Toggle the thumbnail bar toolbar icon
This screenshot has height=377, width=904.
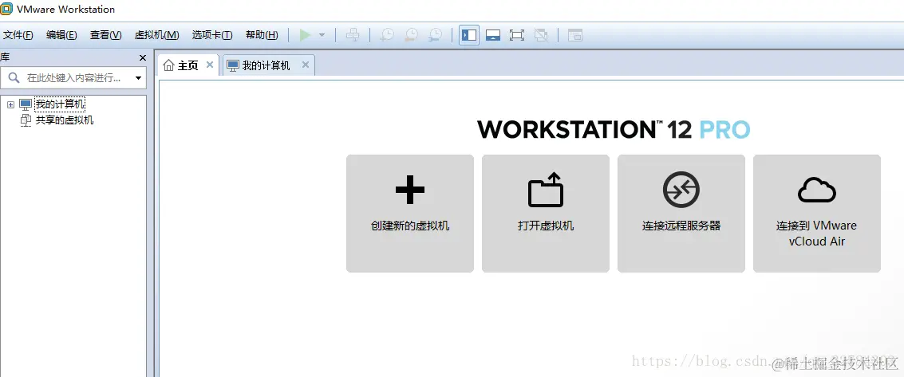[493, 35]
